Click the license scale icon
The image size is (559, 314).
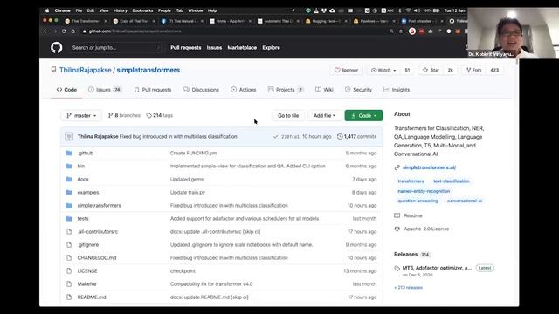397,229
